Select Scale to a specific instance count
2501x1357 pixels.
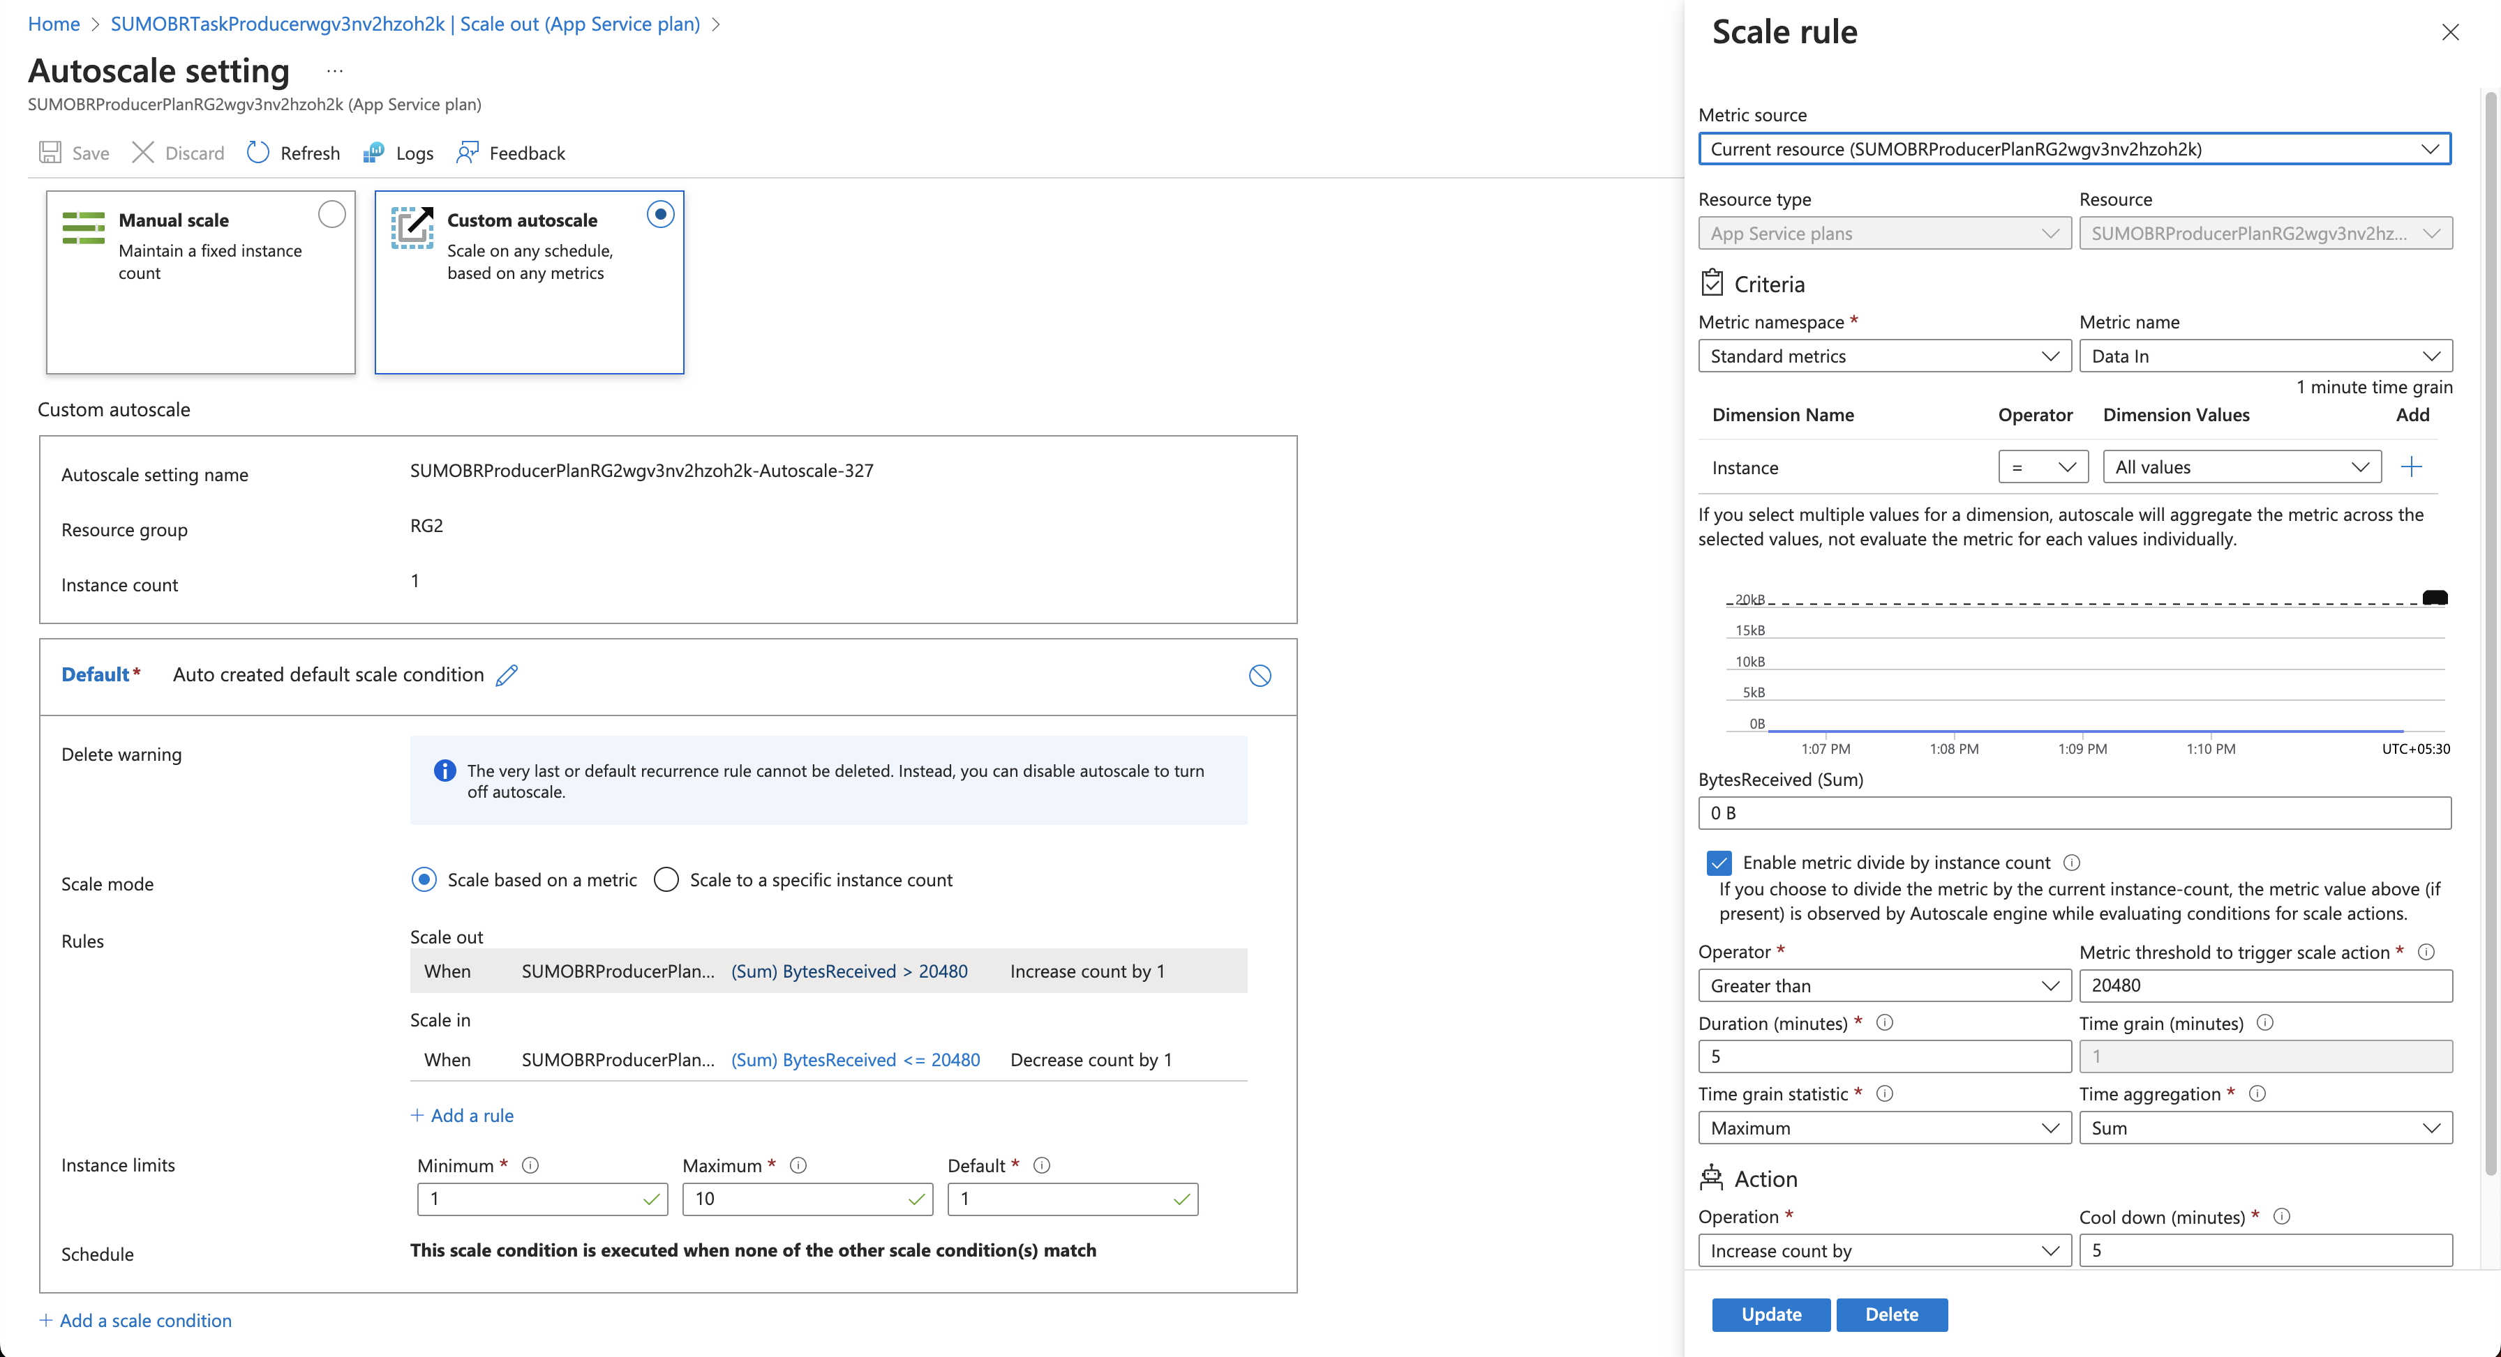666,880
